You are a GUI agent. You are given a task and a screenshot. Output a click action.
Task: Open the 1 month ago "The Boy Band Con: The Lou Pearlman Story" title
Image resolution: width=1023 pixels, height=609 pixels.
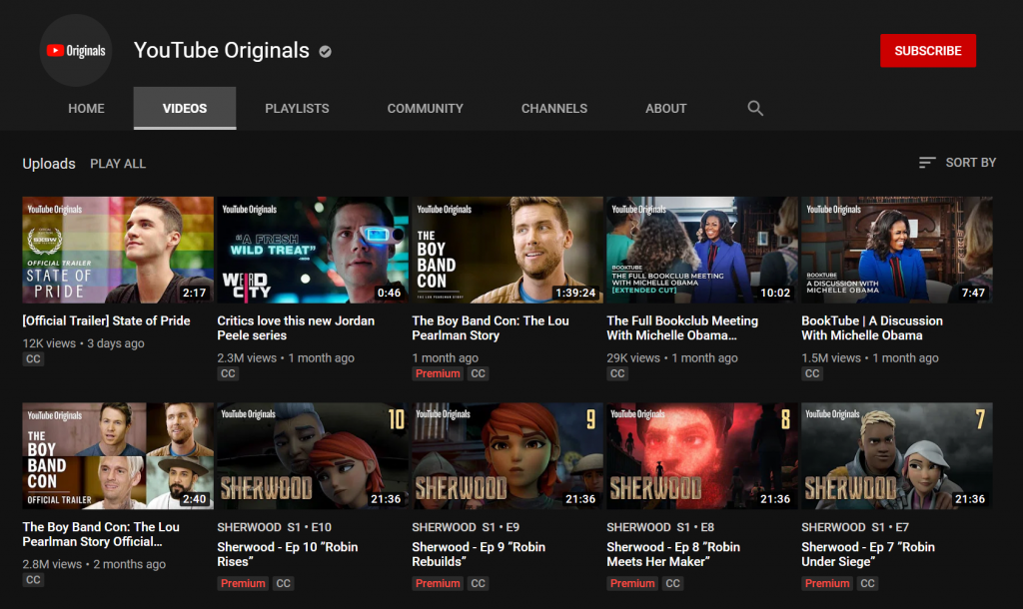(491, 328)
